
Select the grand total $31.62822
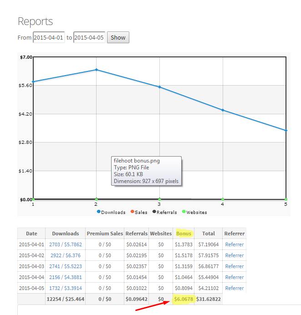209,299
